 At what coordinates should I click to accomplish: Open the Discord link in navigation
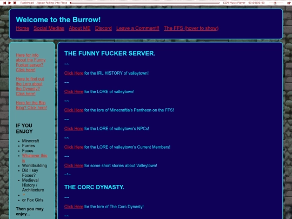coord(103,28)
